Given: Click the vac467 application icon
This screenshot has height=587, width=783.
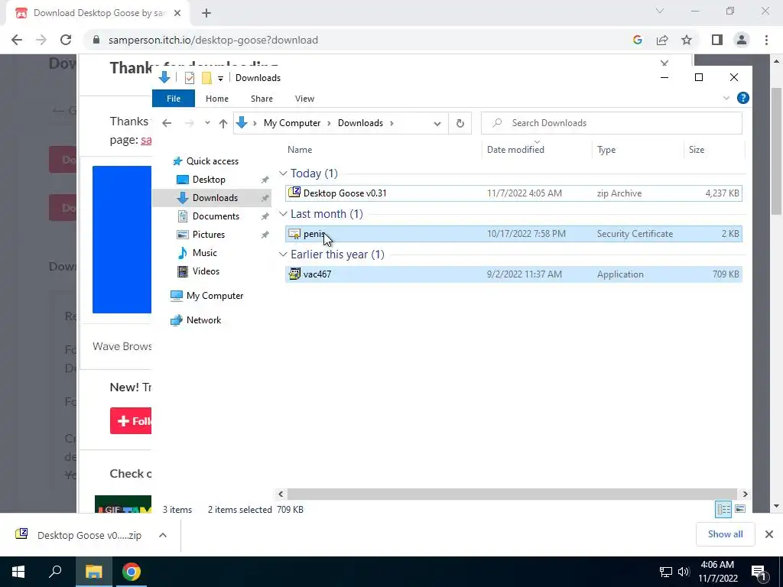Looking at the screenshot, I should 294,274.
